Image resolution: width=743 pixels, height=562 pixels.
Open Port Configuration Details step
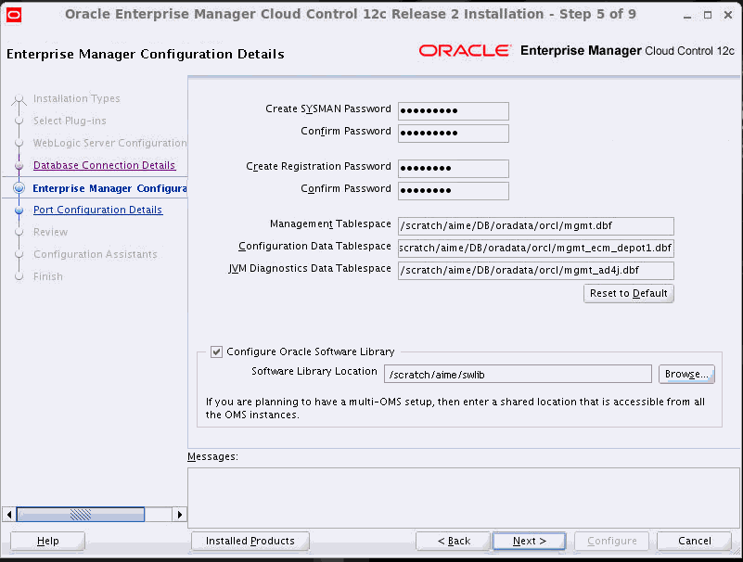pos(97,210)
